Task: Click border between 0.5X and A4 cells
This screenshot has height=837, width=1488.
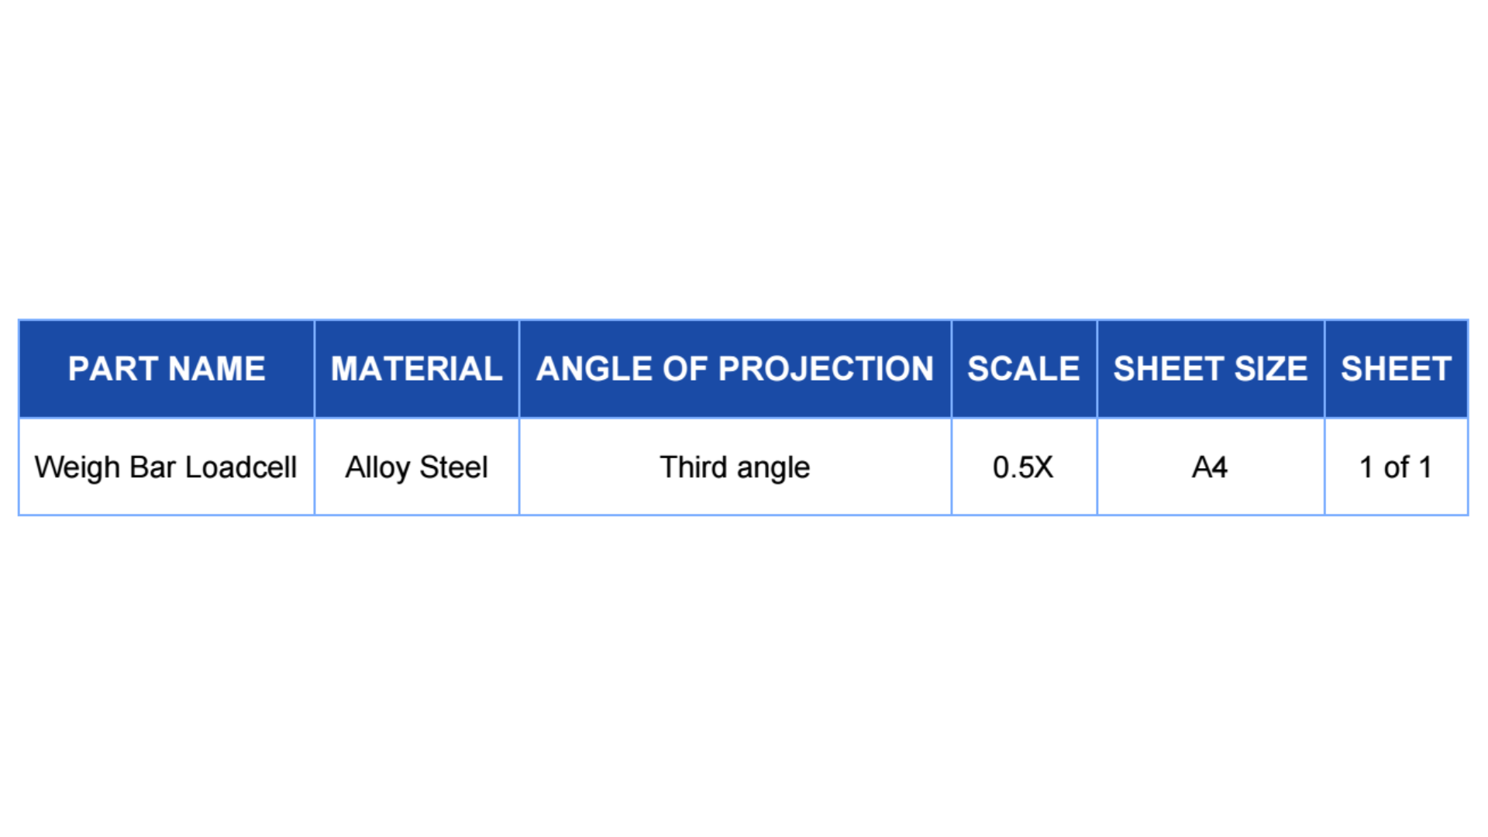Action: point(1097,467)
